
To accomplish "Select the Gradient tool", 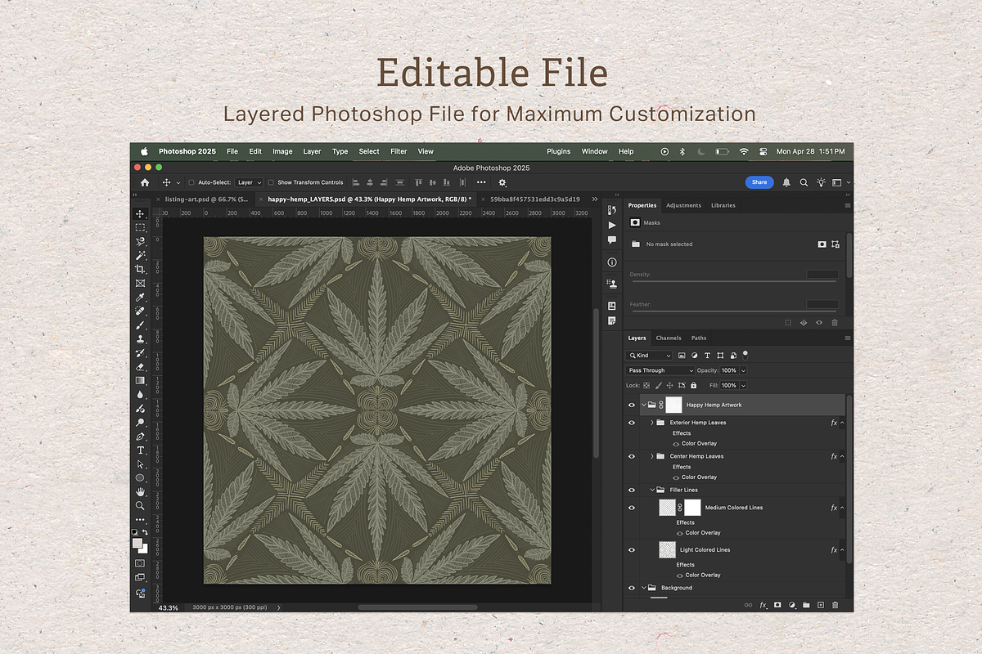I will (140, 381).
